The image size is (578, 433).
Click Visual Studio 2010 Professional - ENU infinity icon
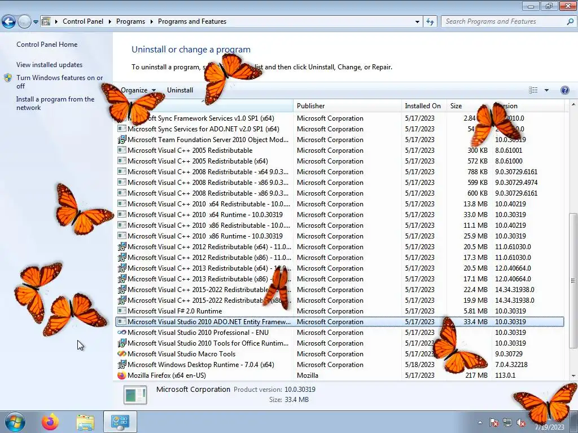(122, 332)
